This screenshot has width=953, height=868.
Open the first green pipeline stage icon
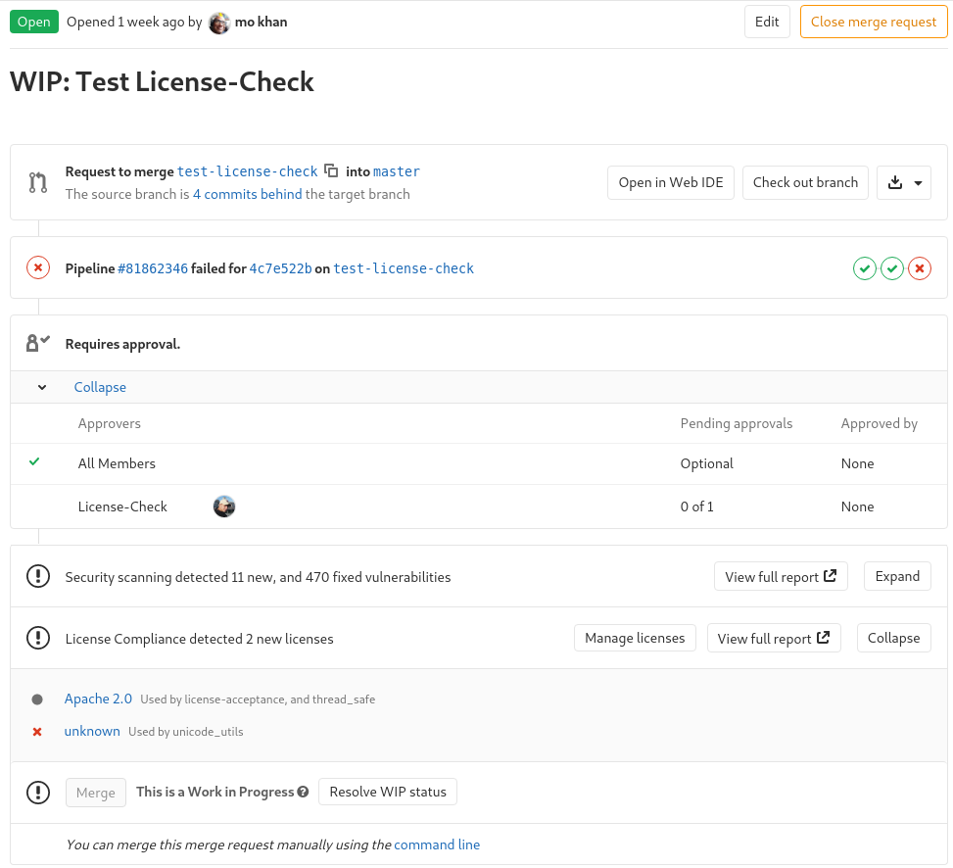[x=865, y=267]
